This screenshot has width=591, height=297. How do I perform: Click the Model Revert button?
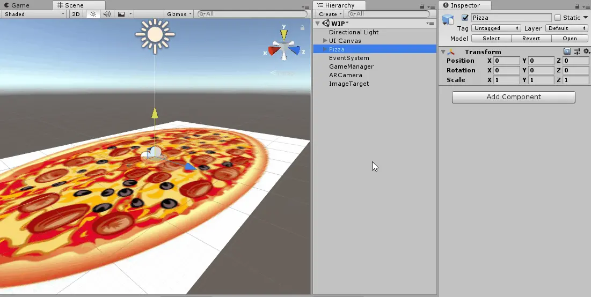tap(531, 39)
